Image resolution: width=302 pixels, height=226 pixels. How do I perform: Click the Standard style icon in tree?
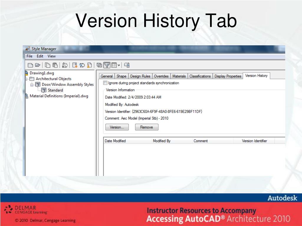(x=44, y=90)
